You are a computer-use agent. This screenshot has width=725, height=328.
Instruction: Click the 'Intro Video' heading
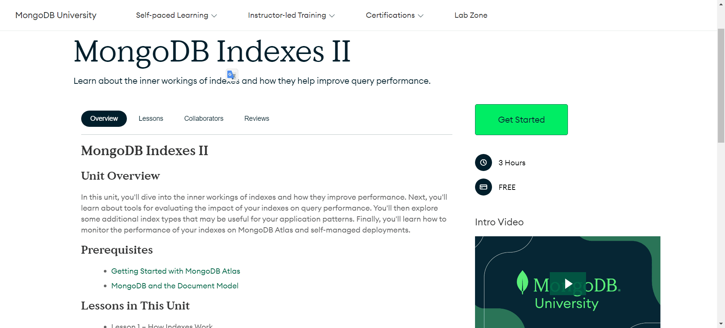(499, 222)
